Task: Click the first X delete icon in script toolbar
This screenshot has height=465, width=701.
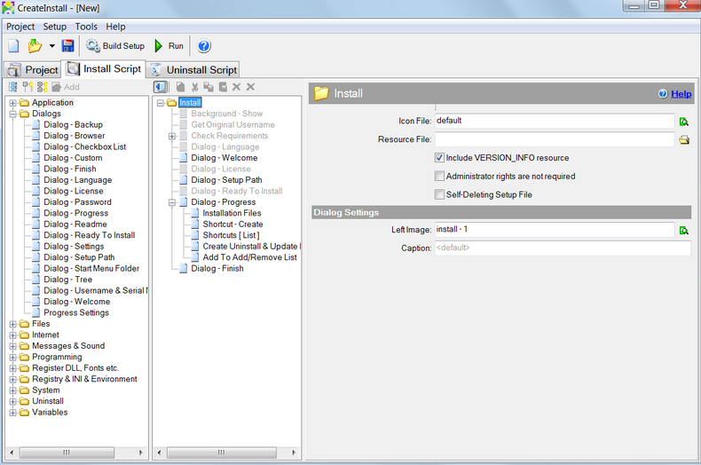Action: (x=237, y=87)
